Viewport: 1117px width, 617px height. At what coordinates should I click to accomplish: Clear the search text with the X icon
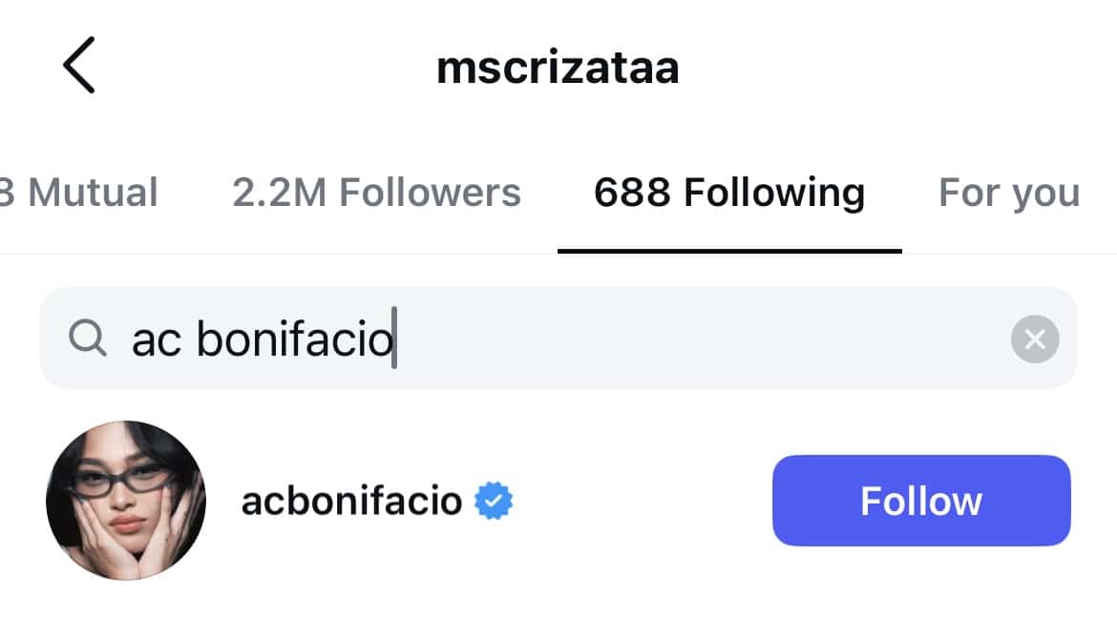[x=1035, y=339]
